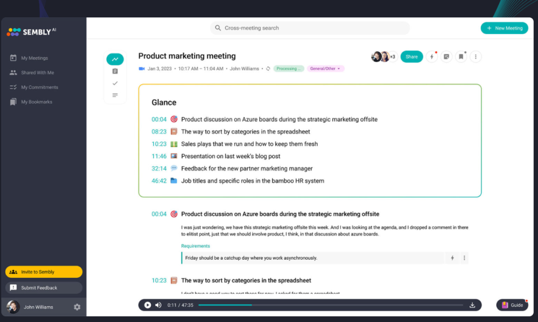Jump to 08:23 timestamp in Glance
538x322 pixels.
(159, 132)
